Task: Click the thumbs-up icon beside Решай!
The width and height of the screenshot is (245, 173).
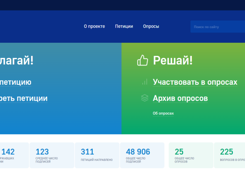Action: (142, 60)
